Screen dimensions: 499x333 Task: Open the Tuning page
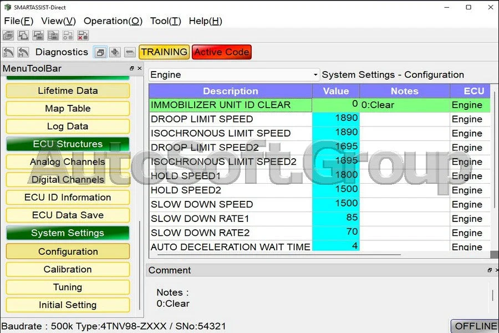[68, 287]
